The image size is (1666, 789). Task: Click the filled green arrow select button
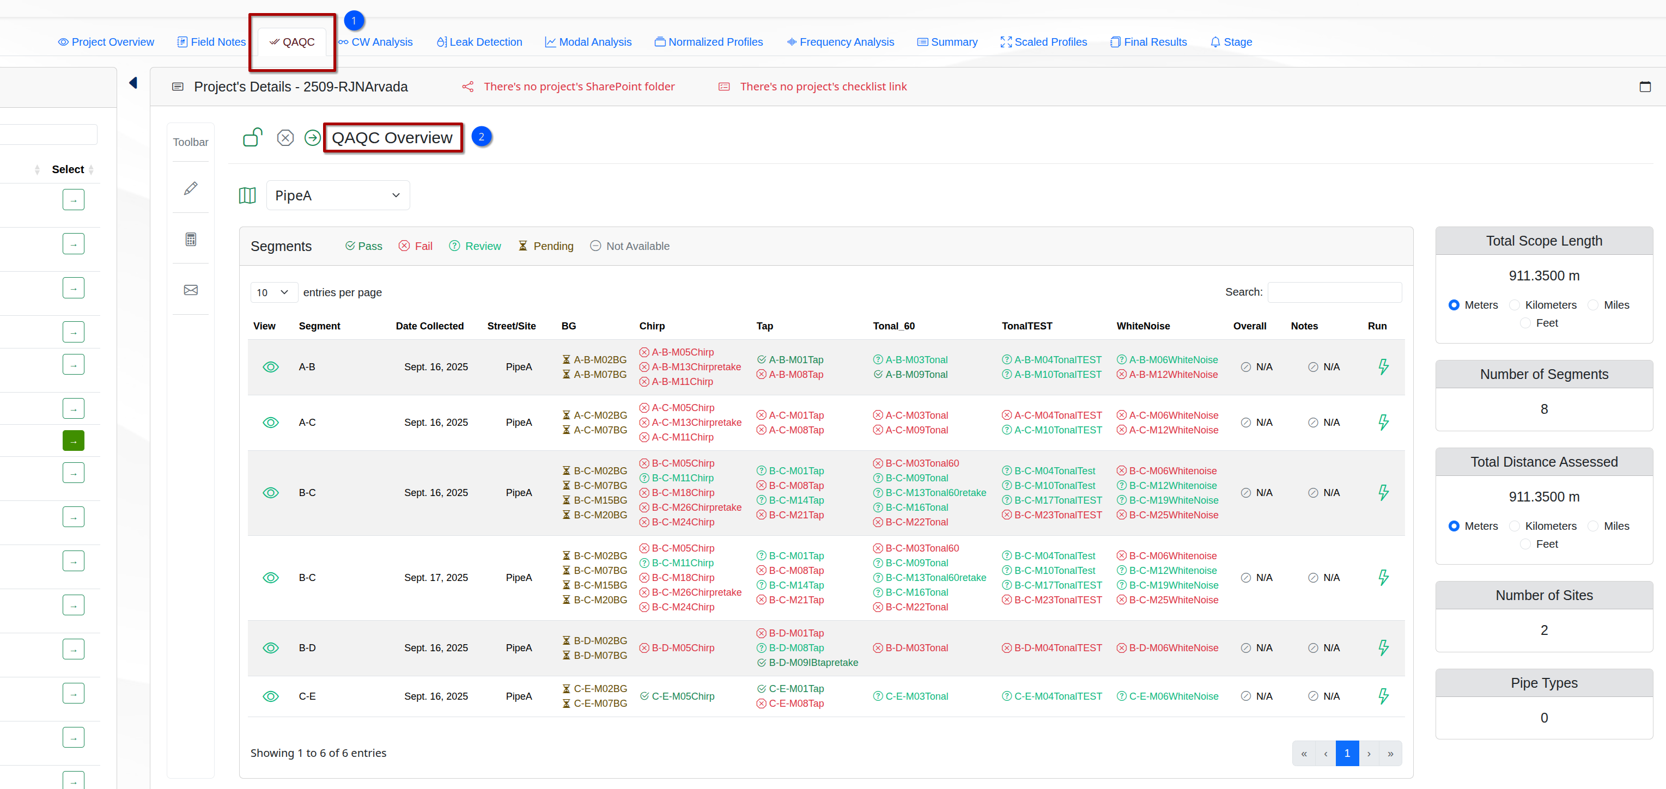point(73,441)
